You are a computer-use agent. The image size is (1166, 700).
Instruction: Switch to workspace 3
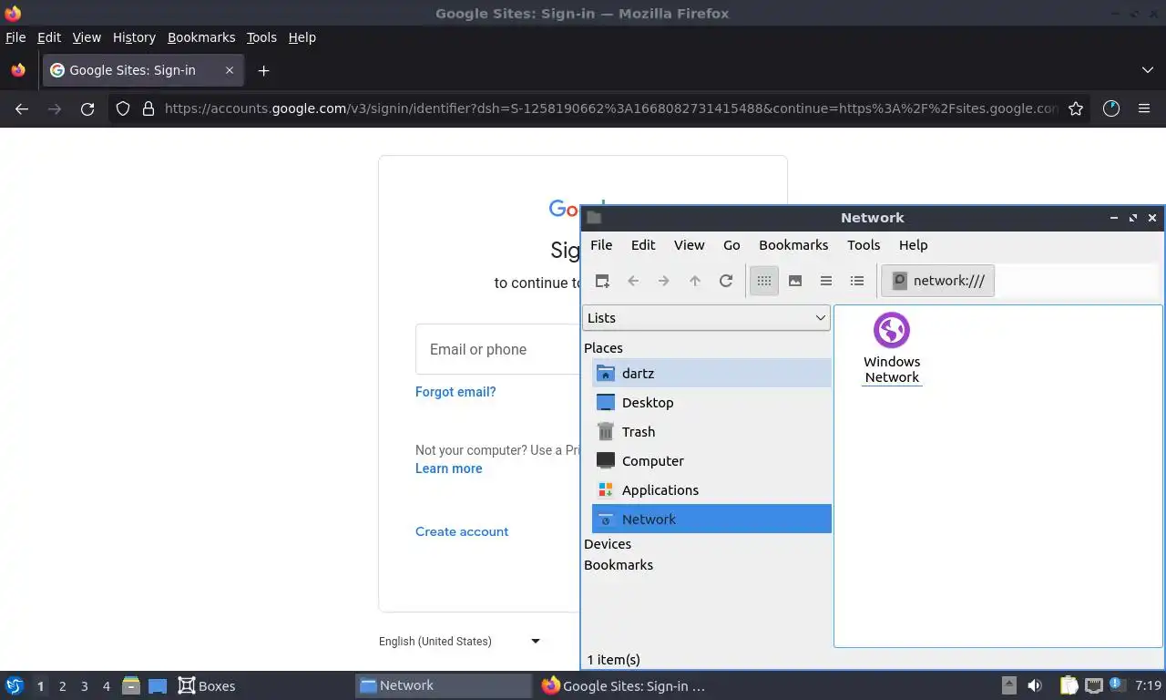point(84,686)
